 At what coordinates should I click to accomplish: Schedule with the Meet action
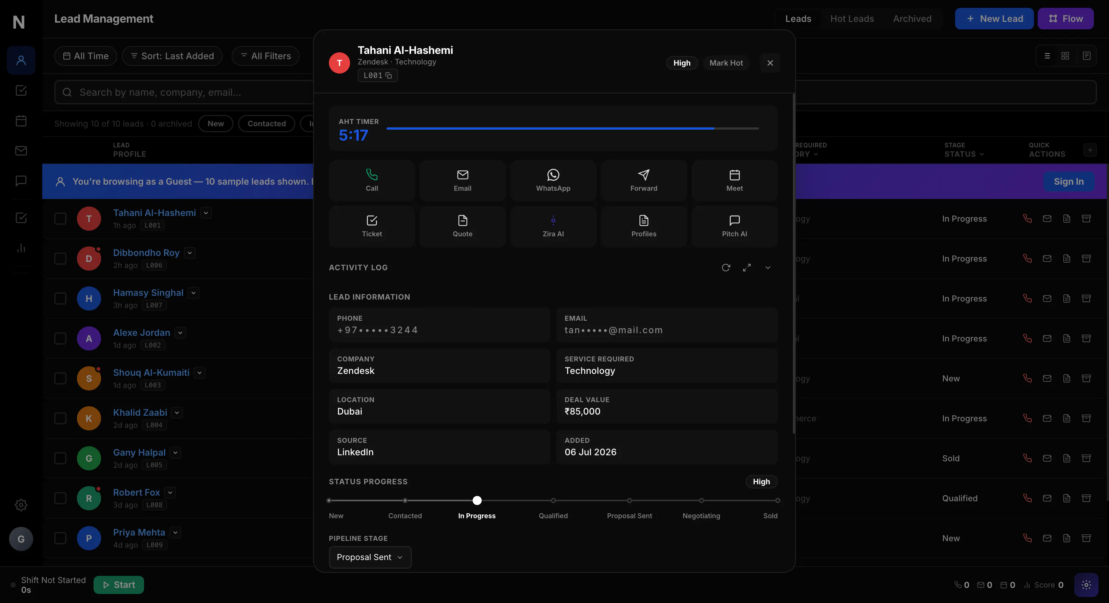[734, 181]
